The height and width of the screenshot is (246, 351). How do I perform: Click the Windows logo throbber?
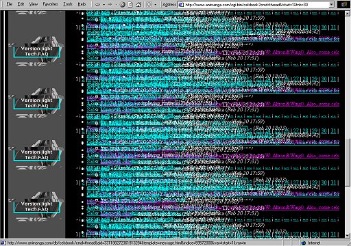coord(343,4)
